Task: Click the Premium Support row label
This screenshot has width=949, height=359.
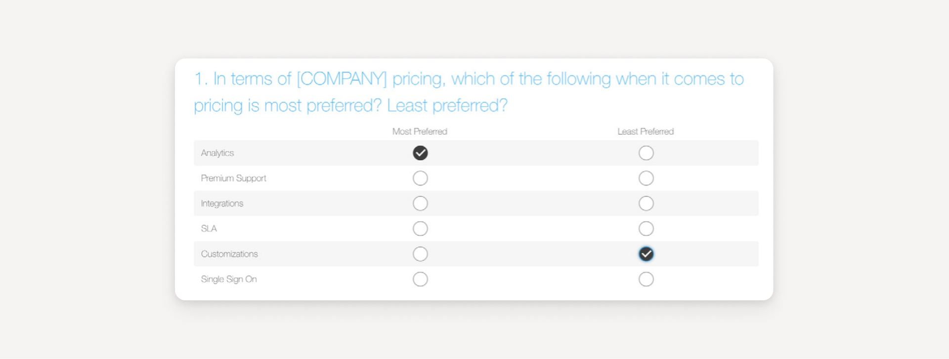Action: pyautogui.click(x=233, y=178)
